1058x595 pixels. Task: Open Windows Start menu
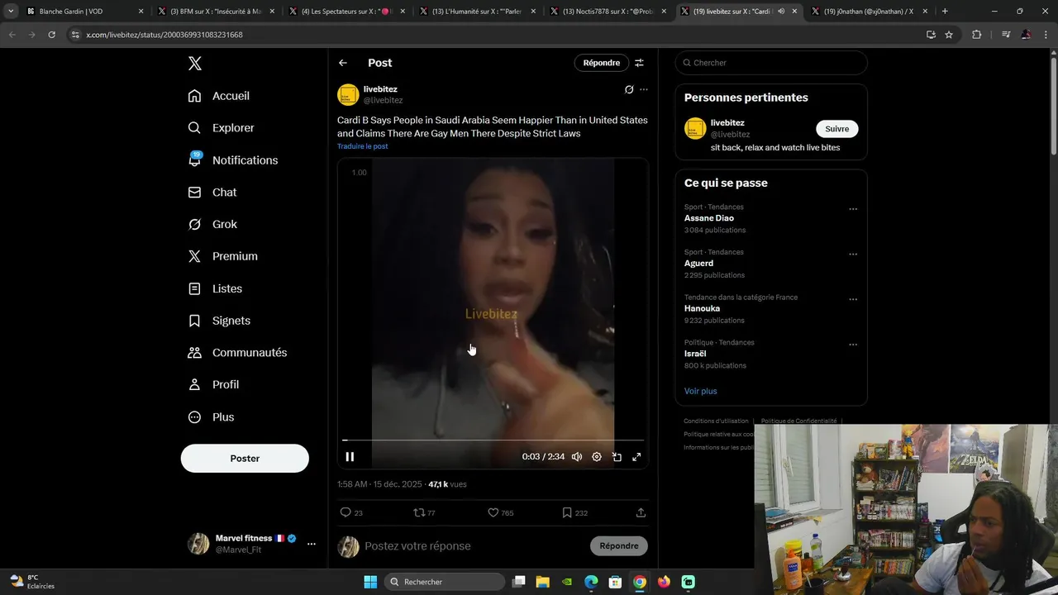[370, 582]
